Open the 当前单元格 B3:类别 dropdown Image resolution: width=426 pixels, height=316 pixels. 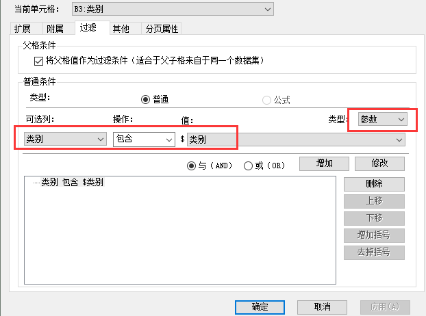point(173,9)
